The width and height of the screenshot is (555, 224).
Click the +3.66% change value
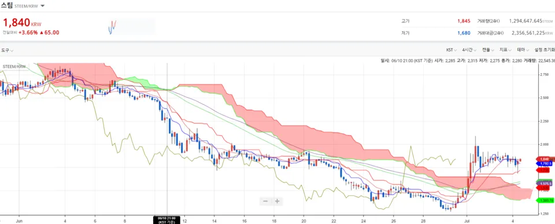click(x=28, y=32)
